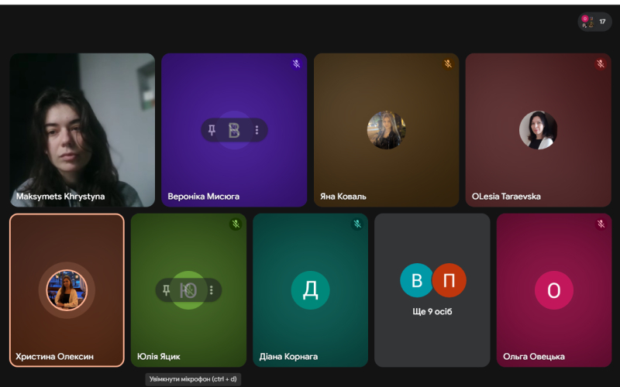Open more options for Вероніка Мисюга

(257, 130)
